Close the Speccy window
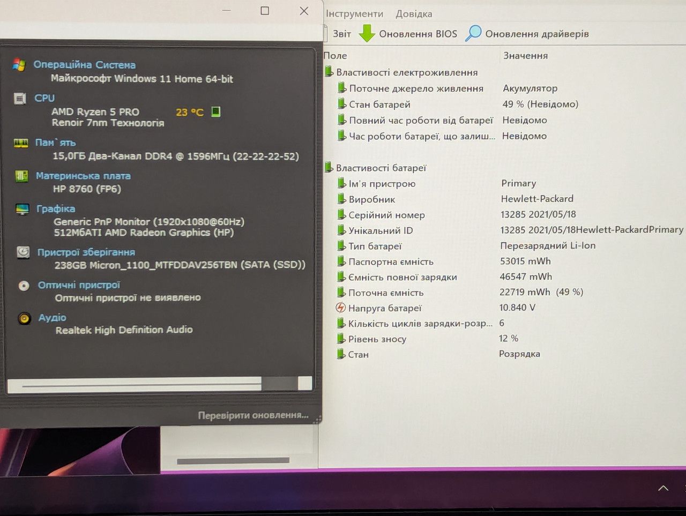Viewport: 686px width, 516px height. click(304, 11)
